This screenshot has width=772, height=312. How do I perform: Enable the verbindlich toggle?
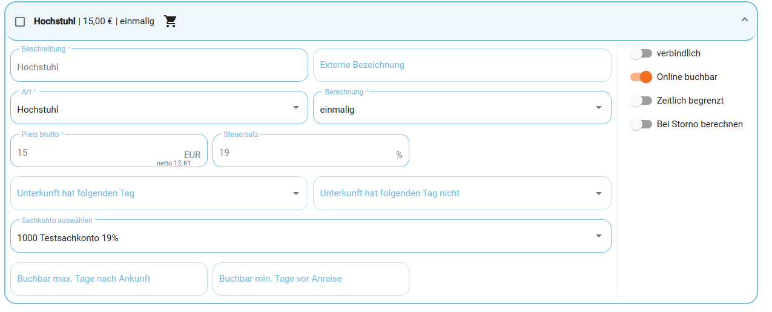point(641,53)
